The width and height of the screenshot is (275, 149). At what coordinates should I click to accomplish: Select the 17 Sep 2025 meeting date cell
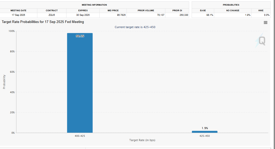tap(19, 15)
